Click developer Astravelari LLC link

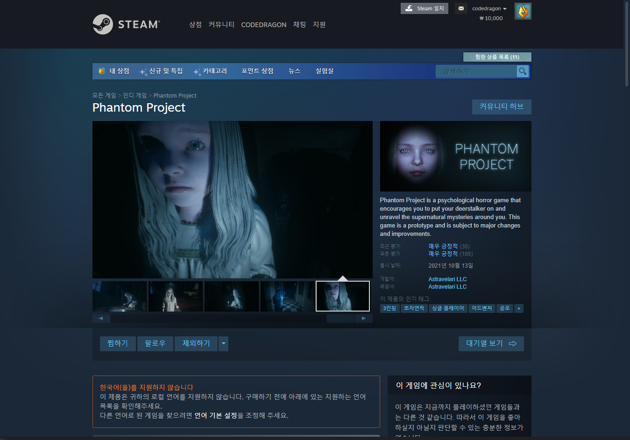[447, 279]
